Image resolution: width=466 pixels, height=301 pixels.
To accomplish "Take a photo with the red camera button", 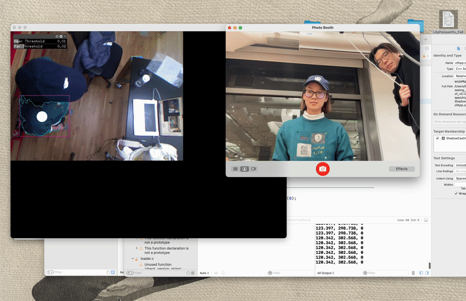I will tap(323, 169).
